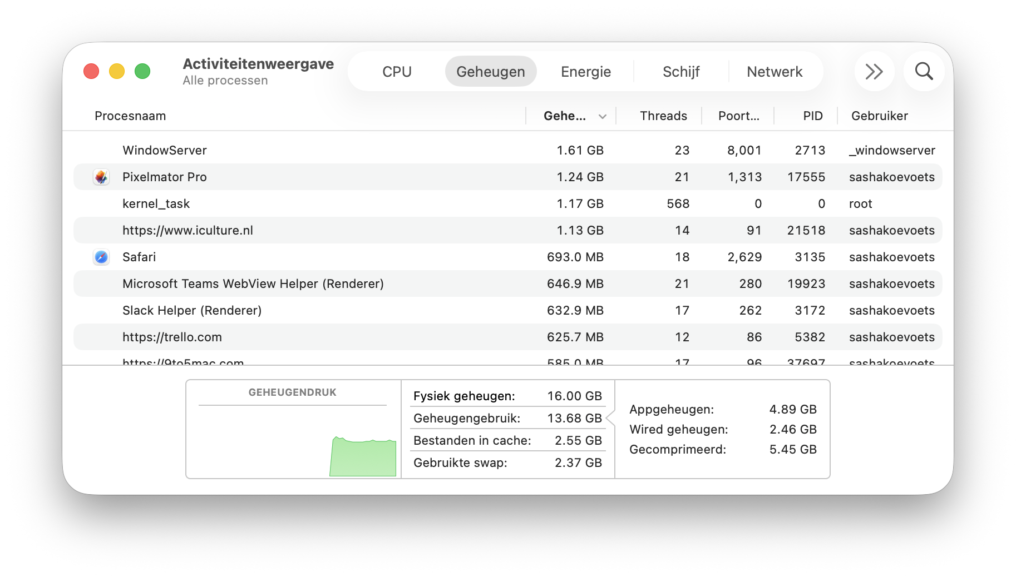Click Bestanden in cache 2.55 GB
This screenshot has height=577, width=1016.
(507, 440)
